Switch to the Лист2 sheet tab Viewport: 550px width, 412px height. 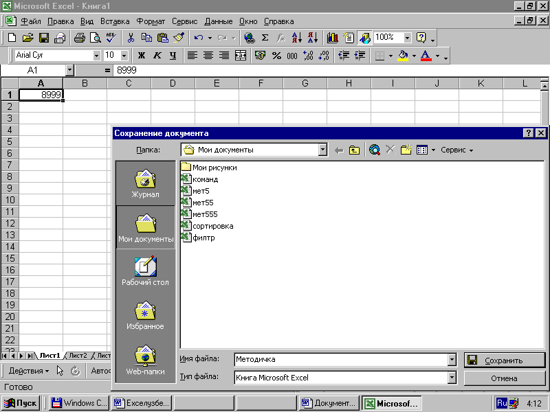[78, 356]
